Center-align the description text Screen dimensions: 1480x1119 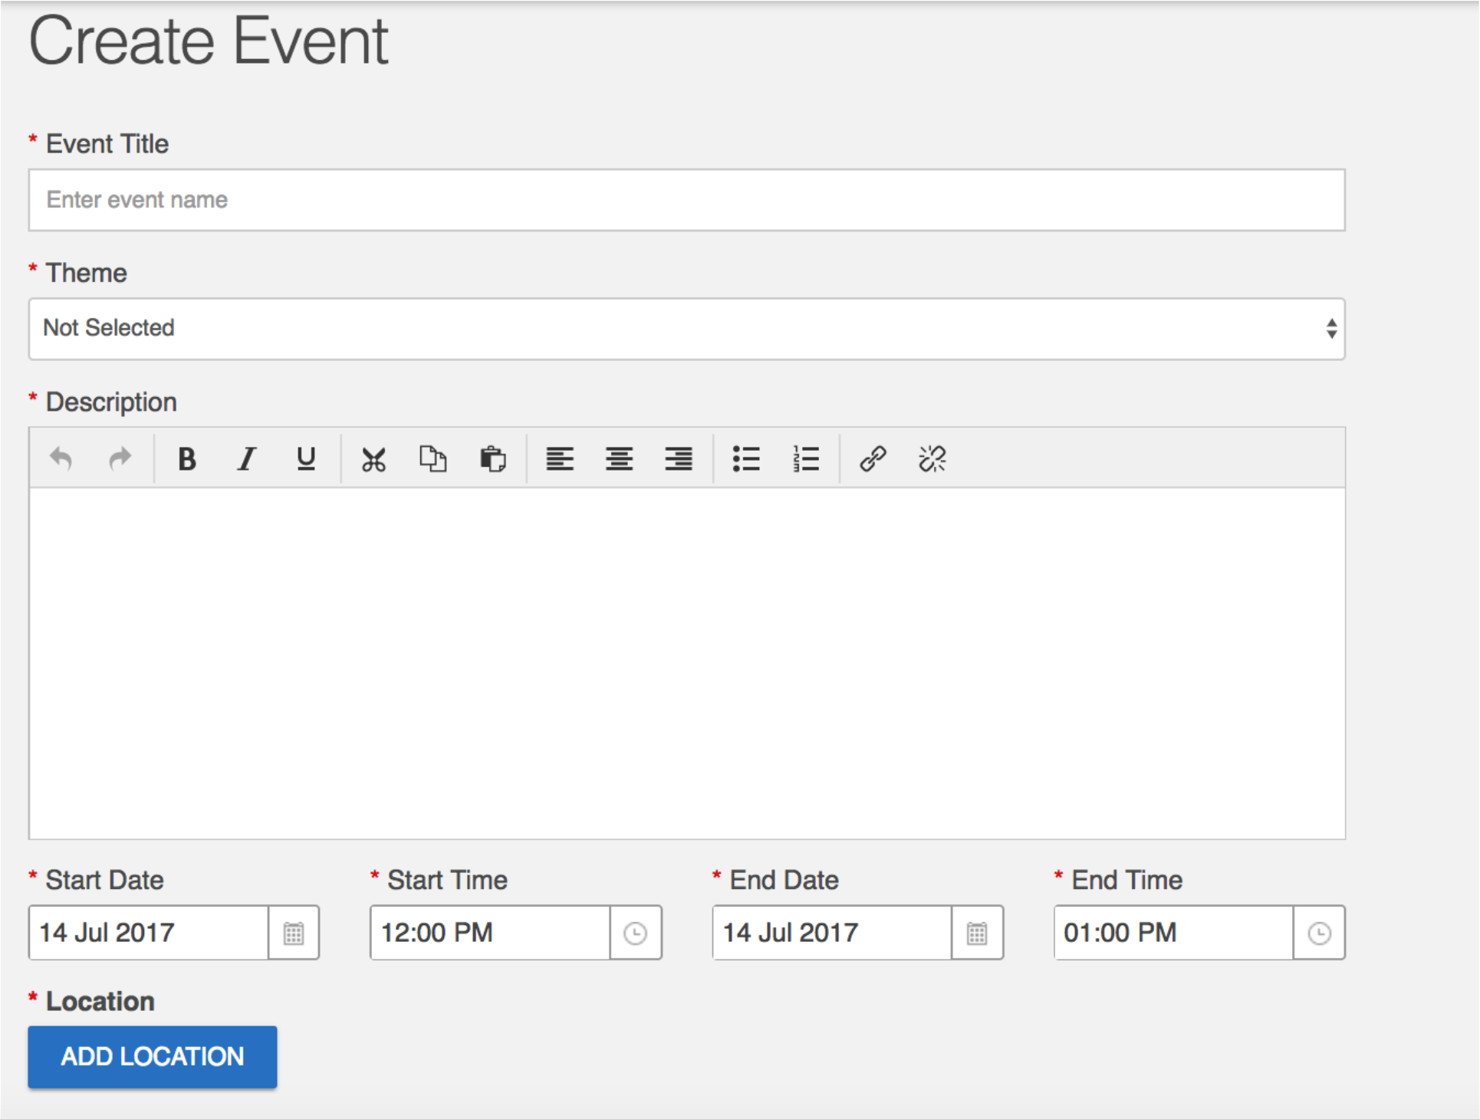[619, 458]
